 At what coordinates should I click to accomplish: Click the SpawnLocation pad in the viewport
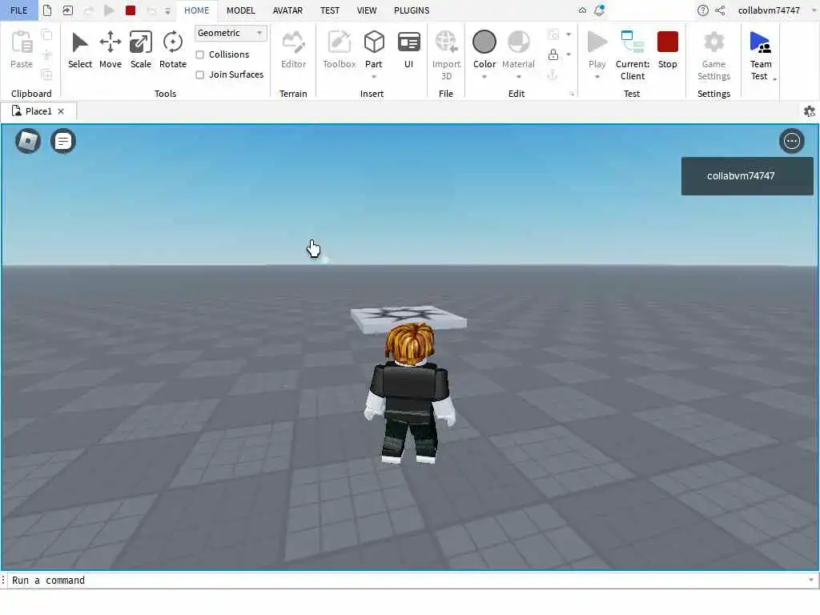click(408, 317)
